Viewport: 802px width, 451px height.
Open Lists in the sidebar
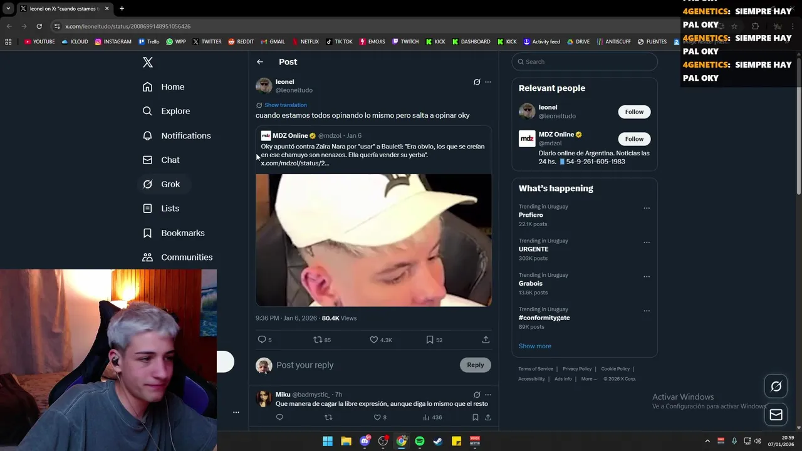tap(161, 209)
